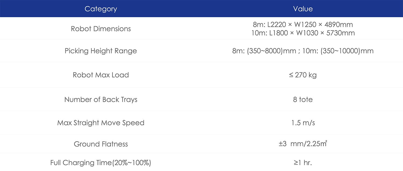Click the picking height range value
Viewport: 403px width, 171px height.
(303, 51)
